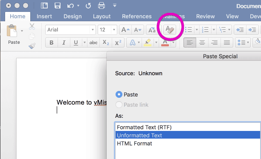Increase font size with large A
261x159 pixels.
tap(125, 30)
